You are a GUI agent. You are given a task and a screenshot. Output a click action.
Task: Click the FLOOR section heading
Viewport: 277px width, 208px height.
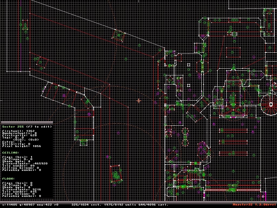click(x=8, y=179)
